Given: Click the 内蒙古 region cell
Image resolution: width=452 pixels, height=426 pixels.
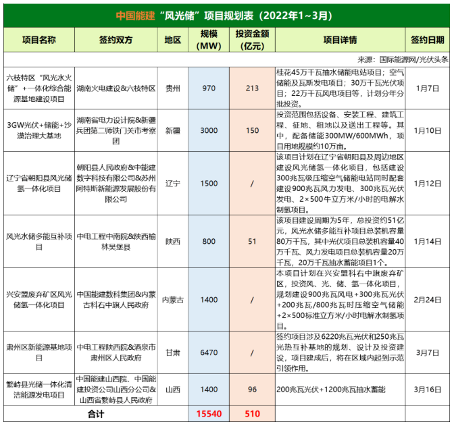Looking at the screenshot, I should pos(173,299).
